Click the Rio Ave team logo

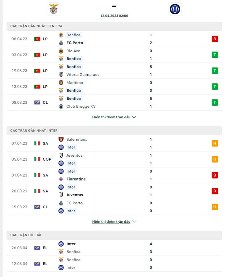click(x=61, y=51)
